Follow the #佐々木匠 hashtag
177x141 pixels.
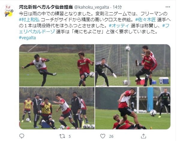click(145, 20)
